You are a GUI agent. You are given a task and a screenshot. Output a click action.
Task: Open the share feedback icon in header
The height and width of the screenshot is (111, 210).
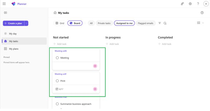(182, 4)
